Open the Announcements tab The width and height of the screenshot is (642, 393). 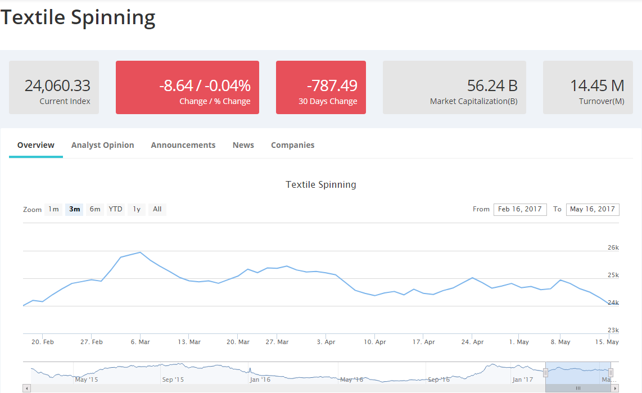(x=183, y=144)
